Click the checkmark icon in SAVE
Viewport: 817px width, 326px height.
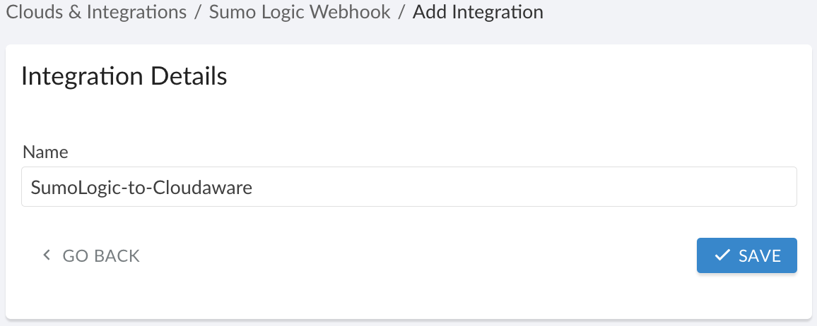point(722,255)
